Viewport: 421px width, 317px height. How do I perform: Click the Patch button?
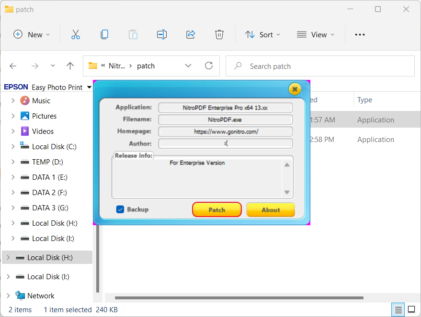click(217, 209)
